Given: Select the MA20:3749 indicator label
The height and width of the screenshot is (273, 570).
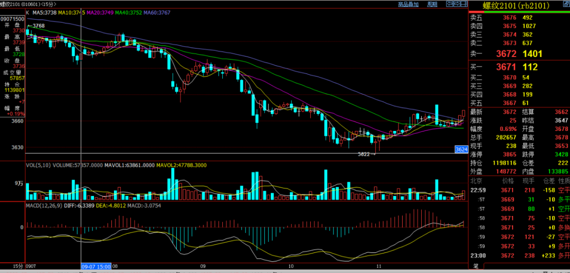Looking at the screenshot, I should pos(100,12).
